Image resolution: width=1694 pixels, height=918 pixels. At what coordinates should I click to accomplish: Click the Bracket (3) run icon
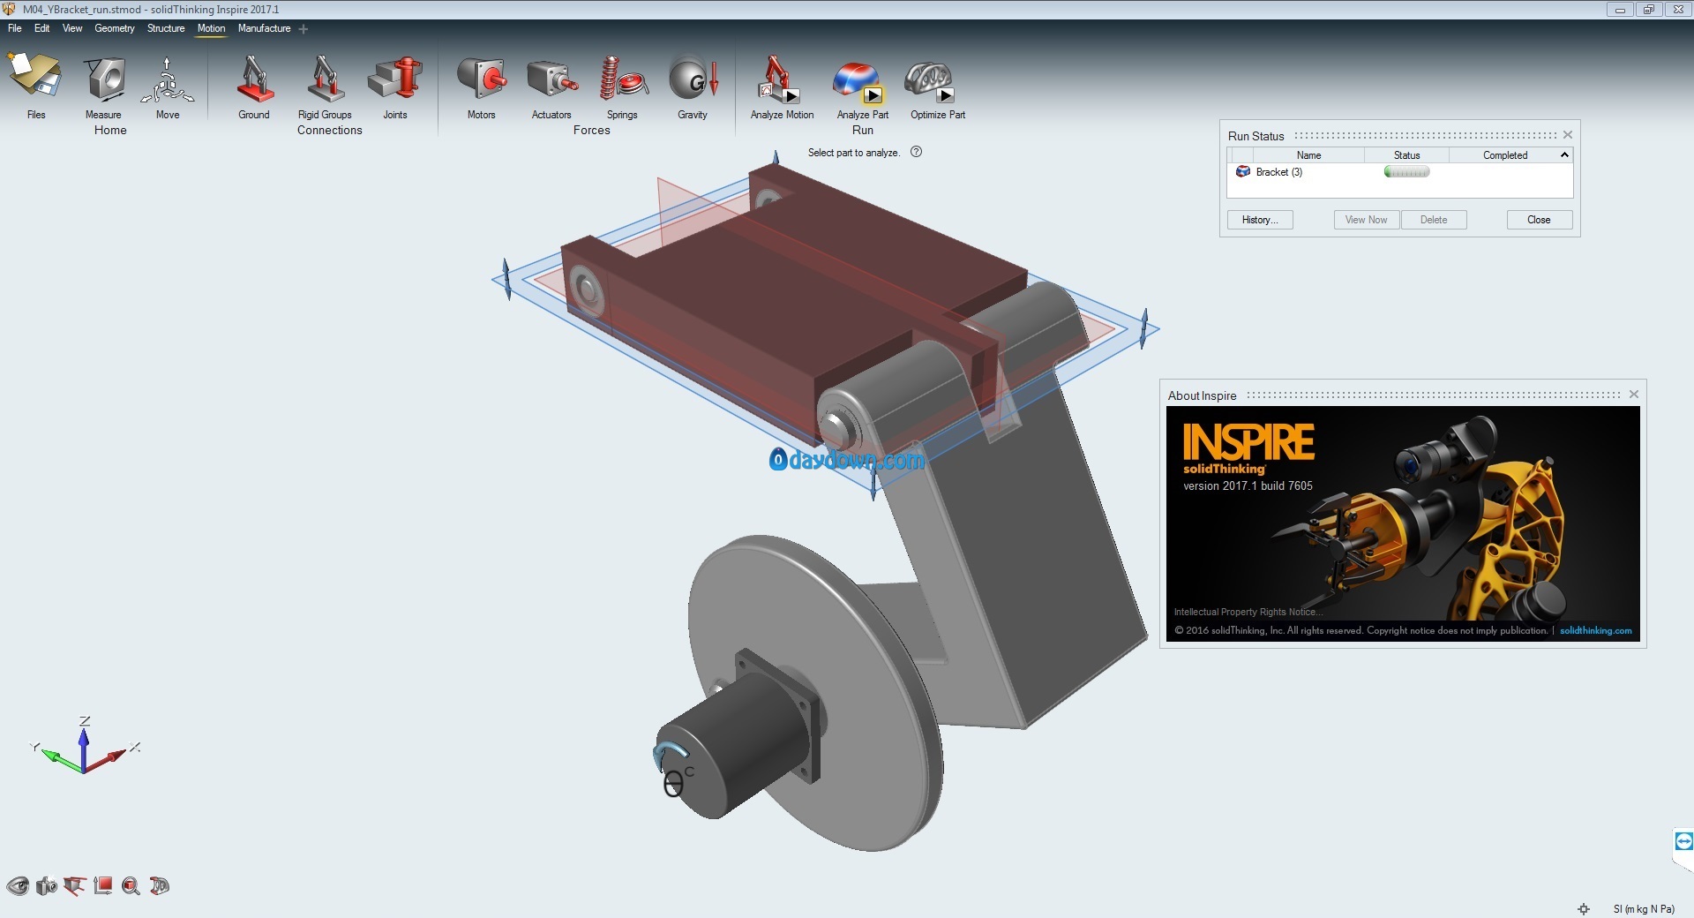pos(1243,171)
